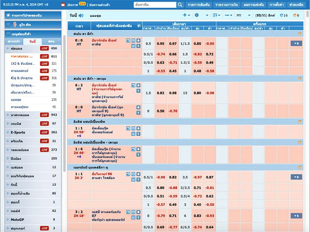Click the search magnifier icon
The image size is (310, 232).
[x=180, y=5]
